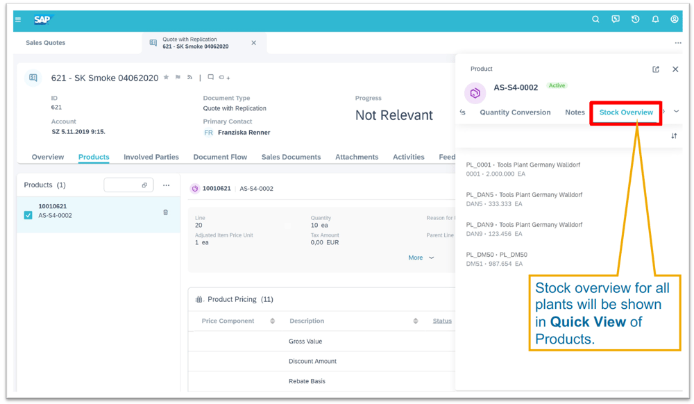694x404 pixels.
Task: Select PL_DAN5 stock entry
Action: pyautogui.click(x=524, y=199)
